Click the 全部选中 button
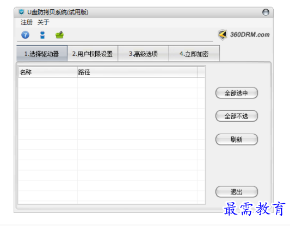The width and height of the screenshot is (290, 226). point(237,93)
